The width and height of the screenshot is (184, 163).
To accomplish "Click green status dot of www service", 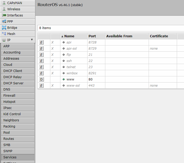I will click(63, 79).
